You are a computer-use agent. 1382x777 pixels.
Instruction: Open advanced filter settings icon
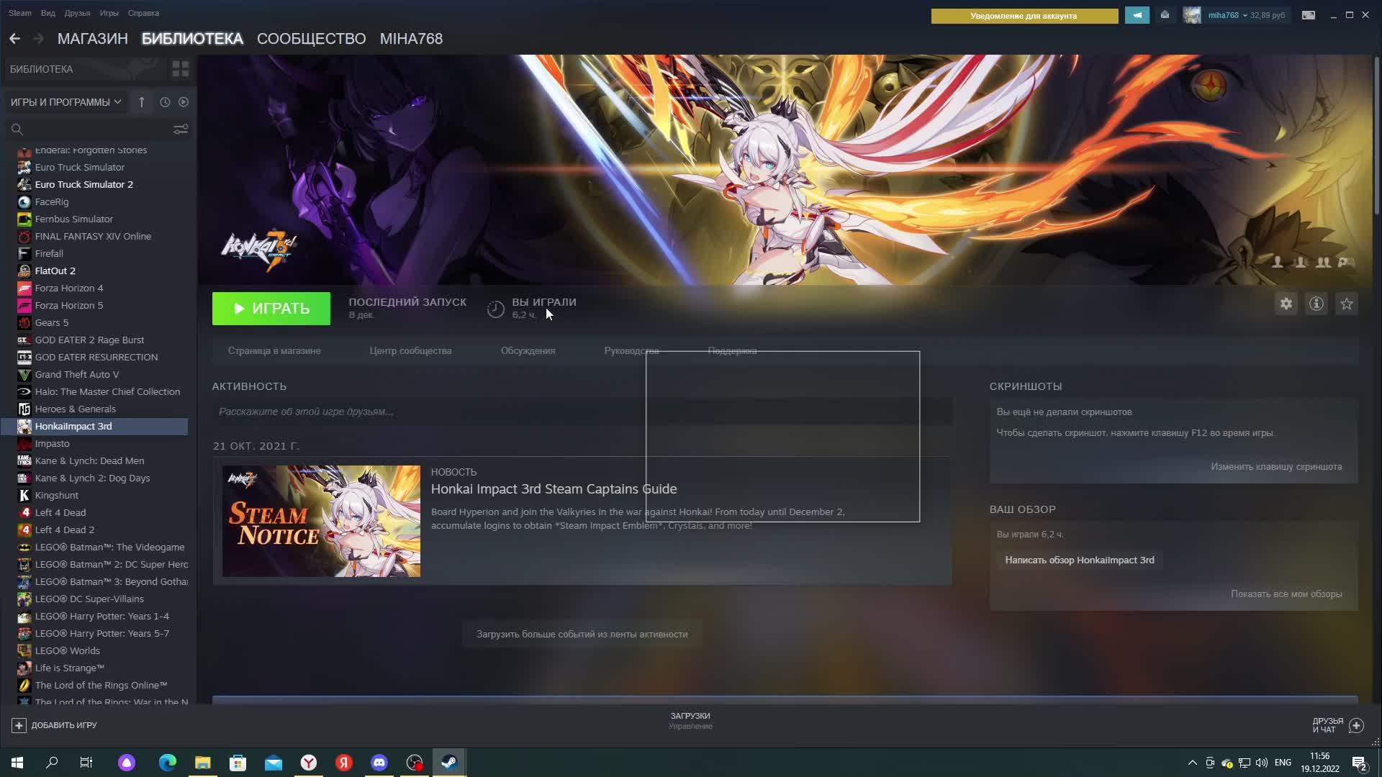(x=180, y=129)
